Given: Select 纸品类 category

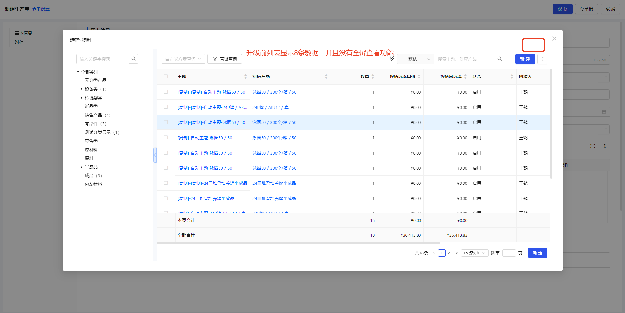Looking at the screenshot, I should 91,106.
